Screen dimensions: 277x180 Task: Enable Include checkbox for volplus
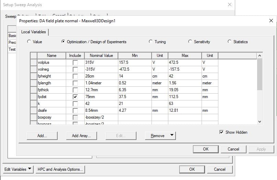[x=75, y=62]
